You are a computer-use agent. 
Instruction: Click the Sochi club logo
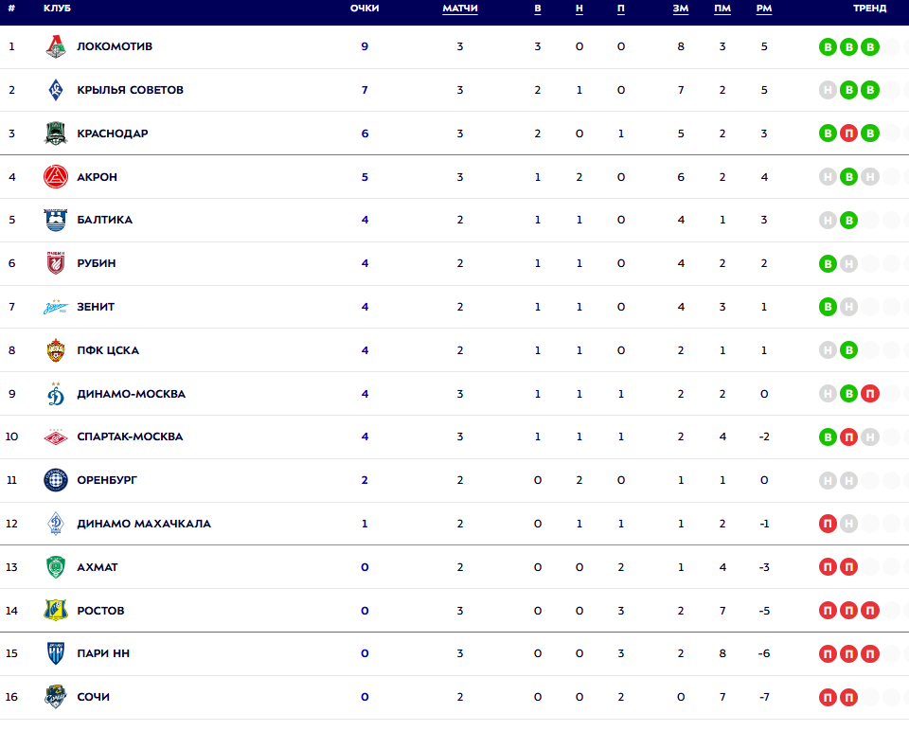56,697
